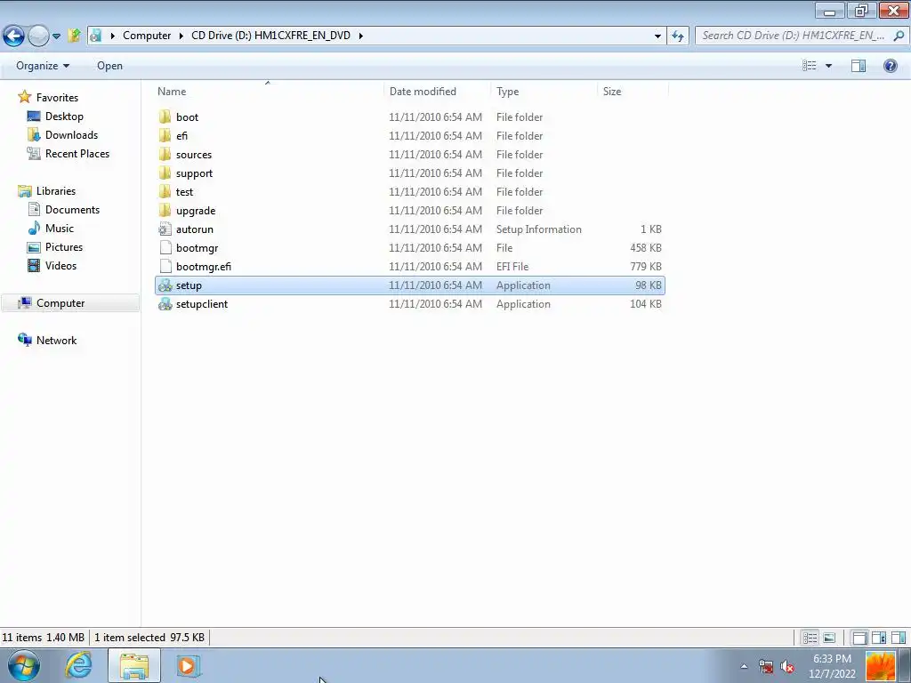Open the address bar history dropdown

tap(657, 36)
